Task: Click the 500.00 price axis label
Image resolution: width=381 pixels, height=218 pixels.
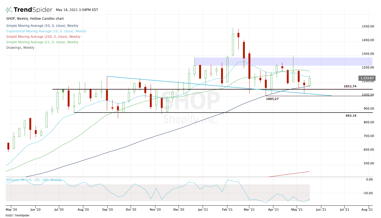Action: (369, 163)
